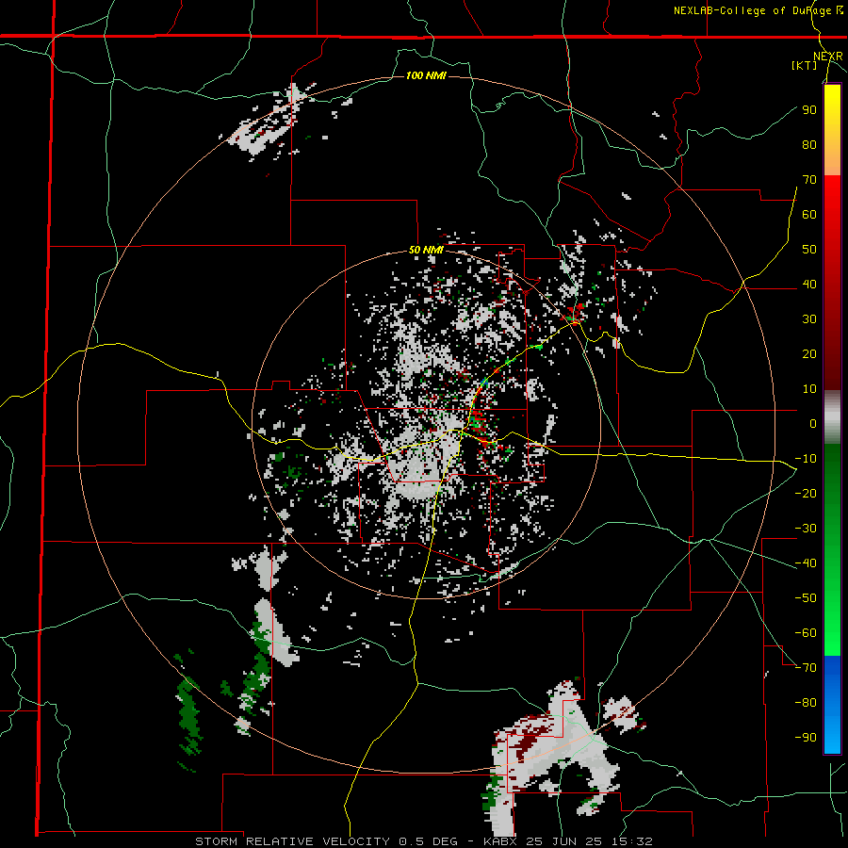The height and width of the screenshot is (848, 848).
Task: Click the positive 10 value on the velocity scale
Action: tap(809, 389)
